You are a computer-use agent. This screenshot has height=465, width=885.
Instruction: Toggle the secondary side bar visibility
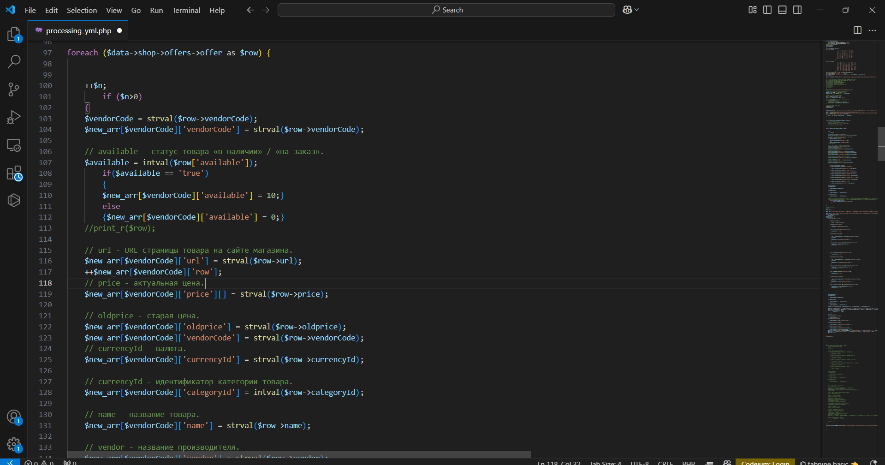[x=797, y=10]
